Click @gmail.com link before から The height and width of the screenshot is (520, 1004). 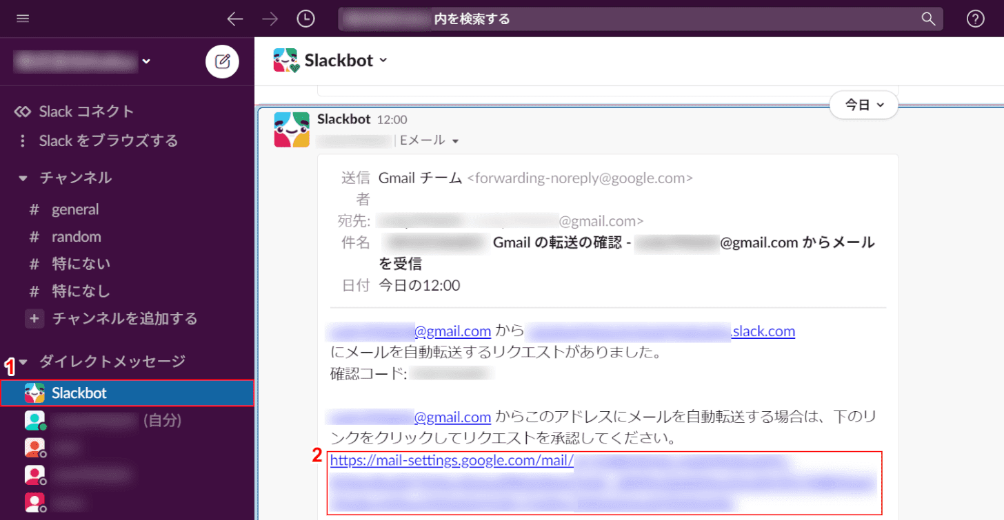point(452,331)
